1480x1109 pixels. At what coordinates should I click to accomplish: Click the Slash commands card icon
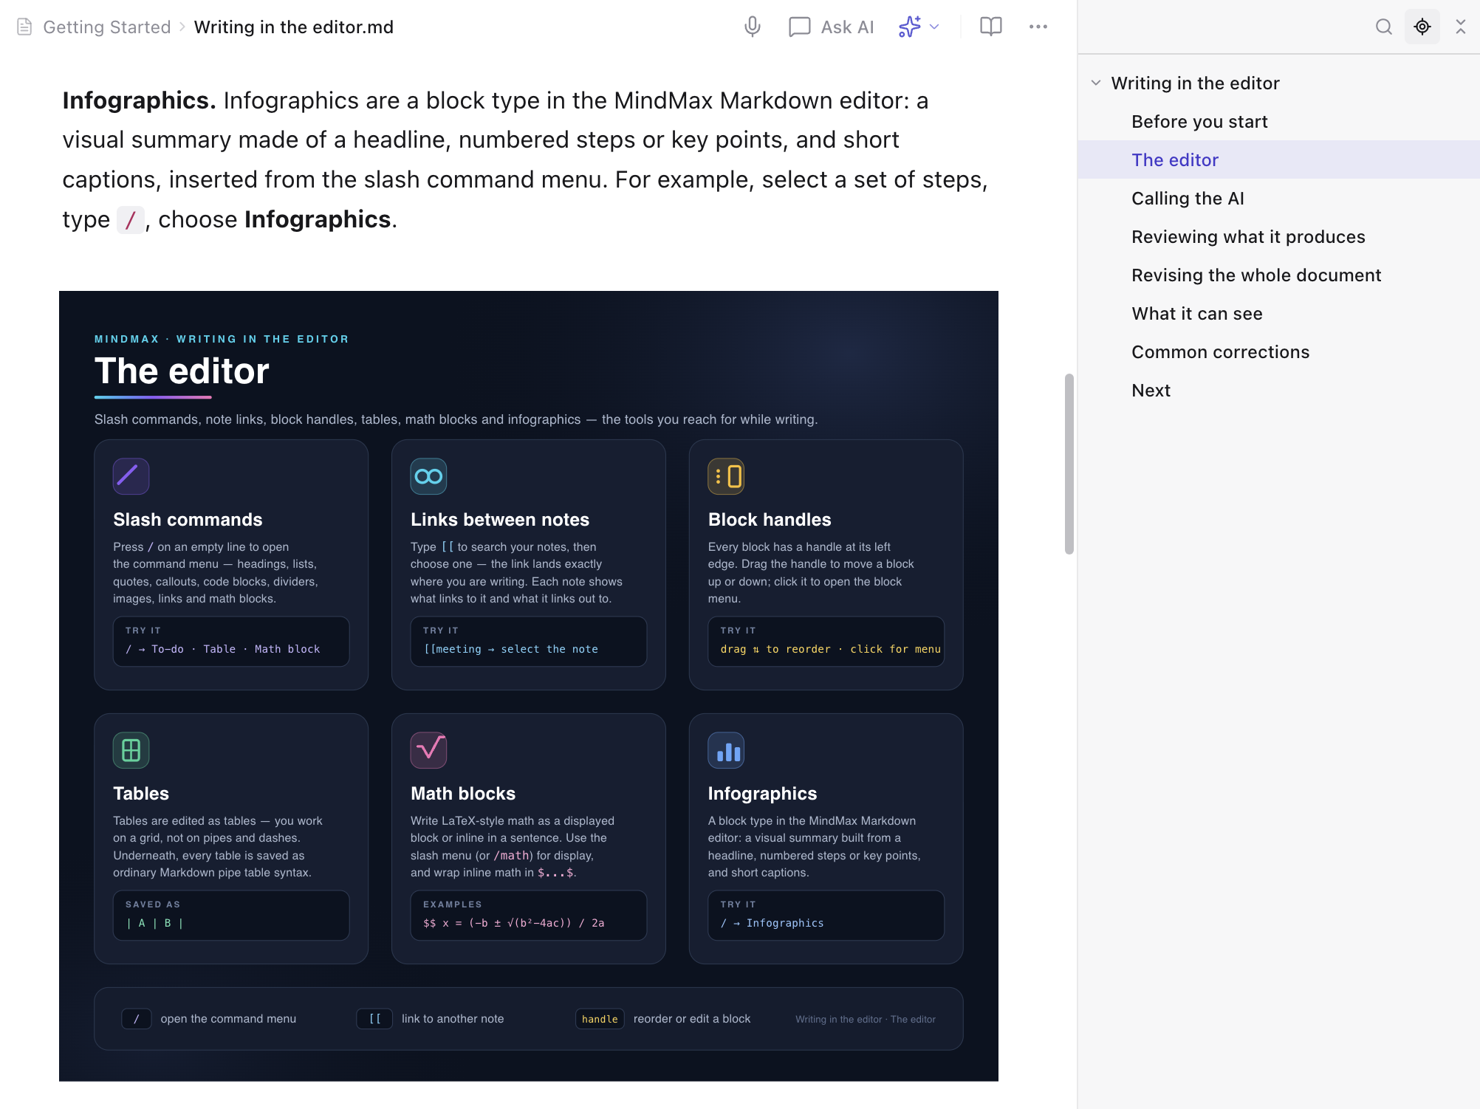(131, 476)
